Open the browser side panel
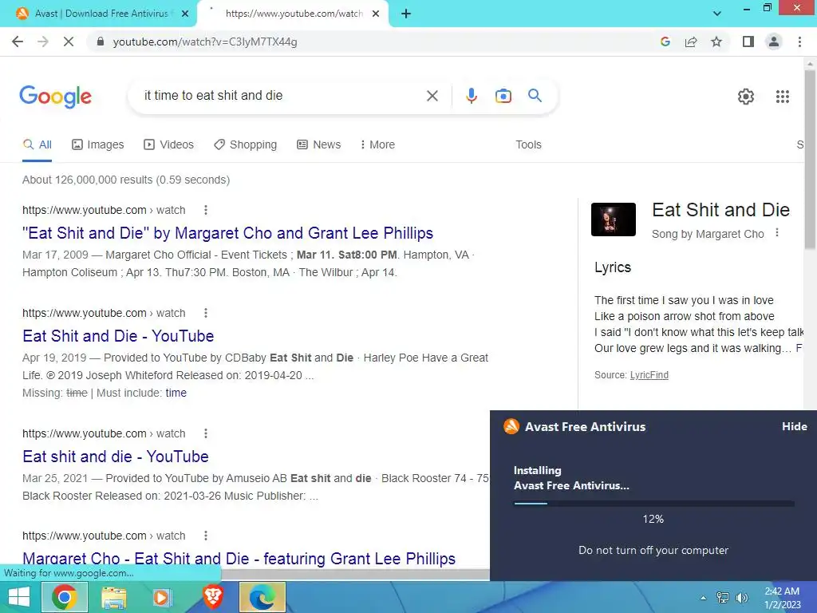Screen dimensions: 817x613 [x=748, y=42]
